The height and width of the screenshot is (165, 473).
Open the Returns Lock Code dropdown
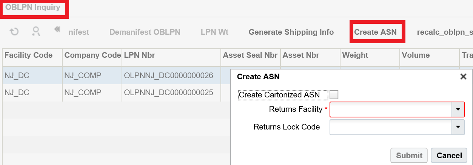coord(458,127)
